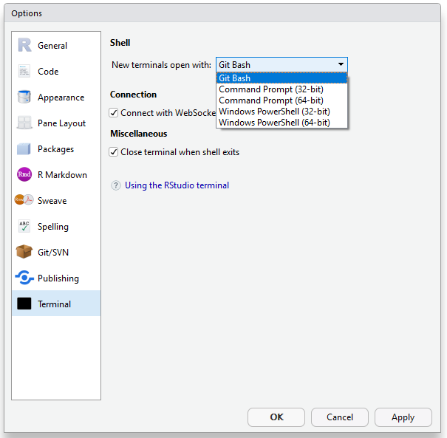This screenshot has height=438, width=447.
Task: Open the Sweave settings icon
Action: 24,201
